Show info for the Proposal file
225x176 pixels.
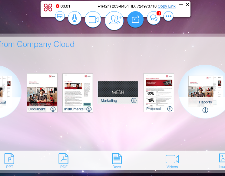[x=170, y=109]
